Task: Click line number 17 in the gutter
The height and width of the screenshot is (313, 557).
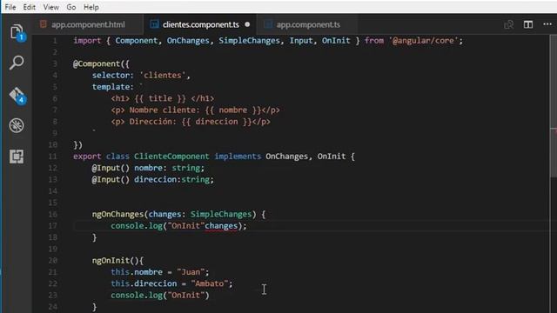Action: pyautogui.click(x=52, y=226)
